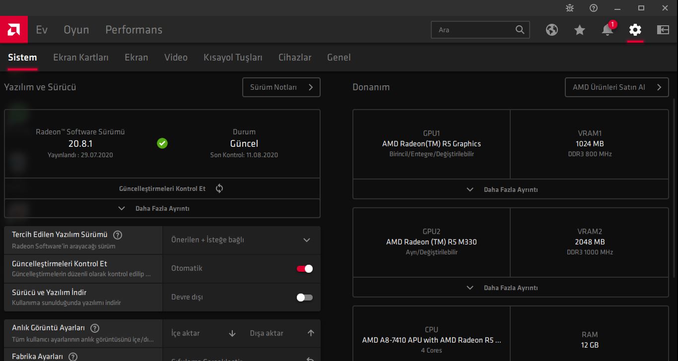Click AMD Radeon (TM) R5 M330 text
The height and width of the screenshot is (361, 678).
pyautogui.click(x=431, y=242)
